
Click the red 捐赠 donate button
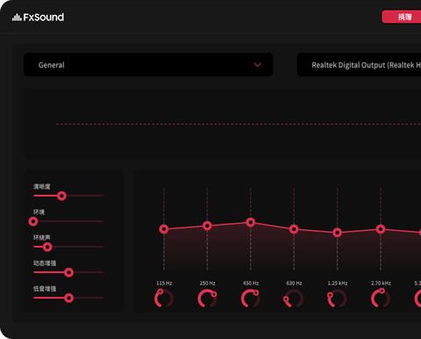(402, 17)
